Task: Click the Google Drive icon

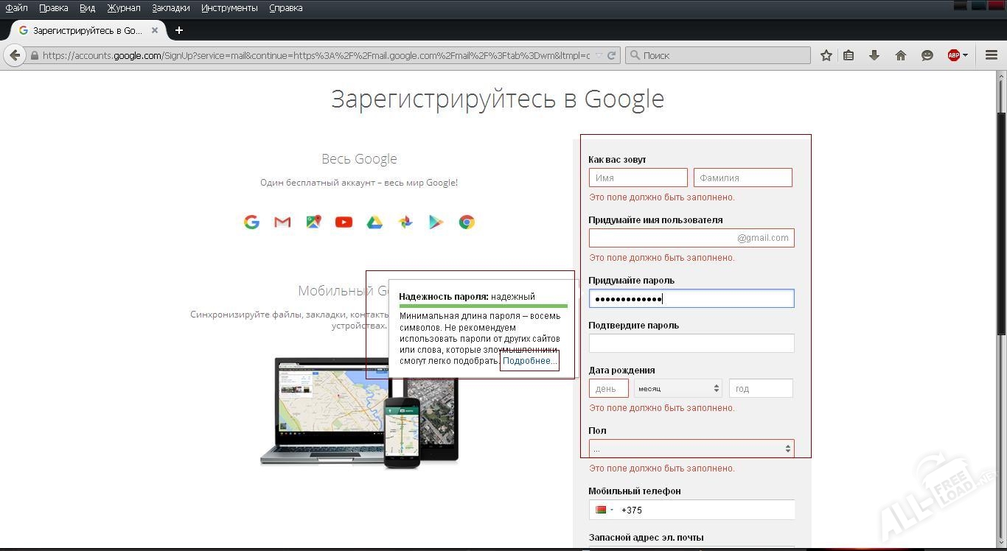Action: click(x=374, y=222)
